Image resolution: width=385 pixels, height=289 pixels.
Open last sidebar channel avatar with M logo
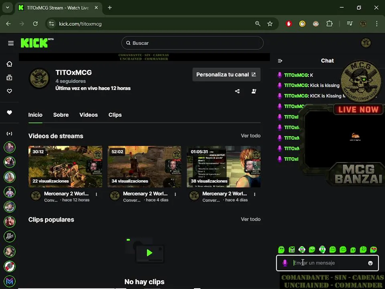pos(10,281)
